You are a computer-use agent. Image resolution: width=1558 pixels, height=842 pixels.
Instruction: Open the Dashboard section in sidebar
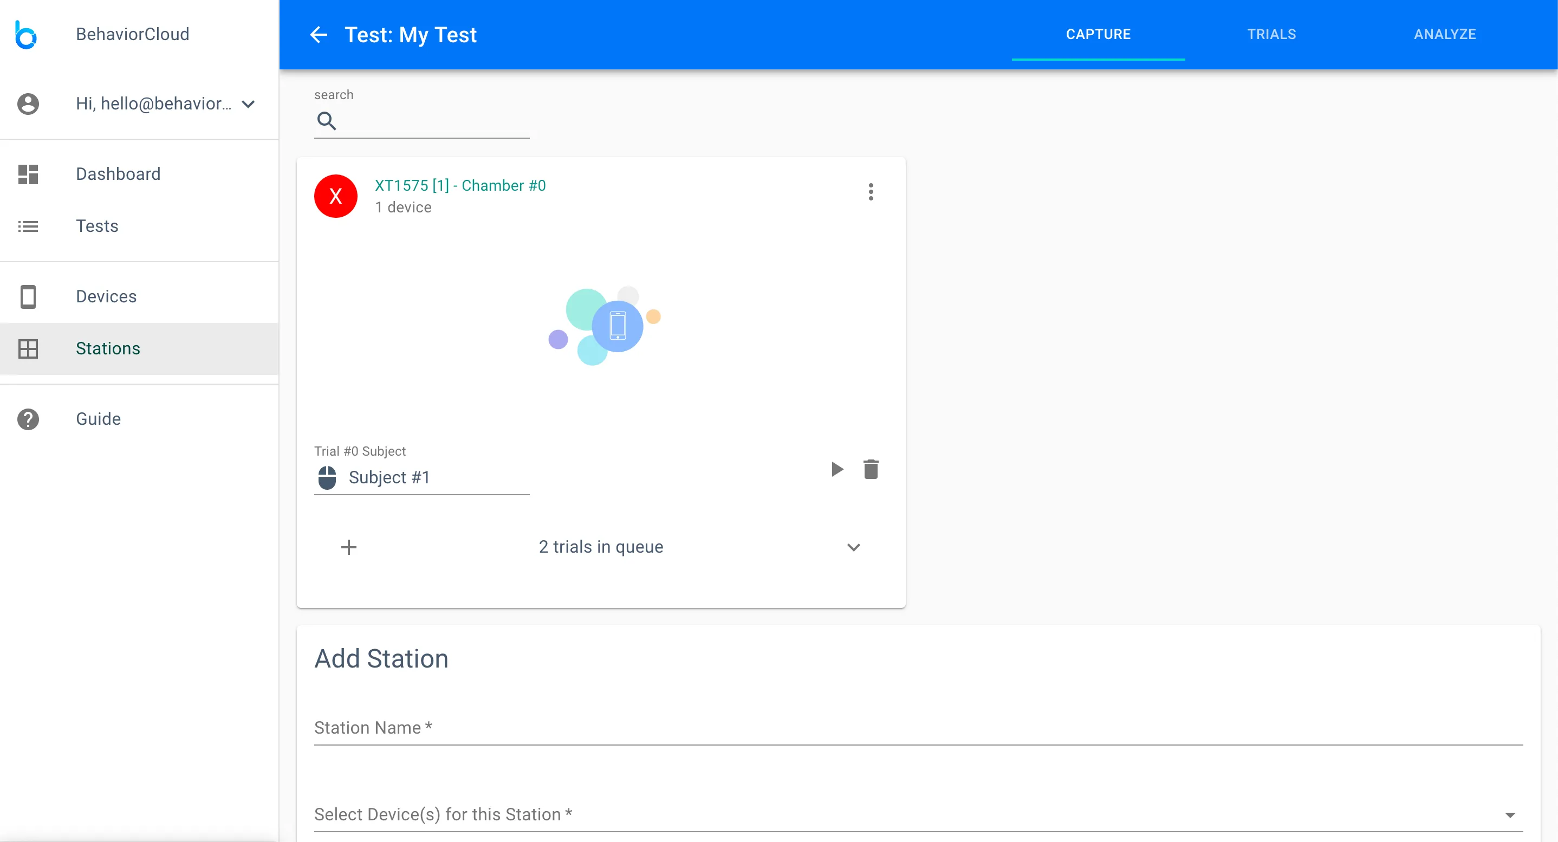[x=28, y=174]
